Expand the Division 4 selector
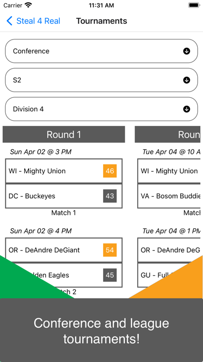 [x=102, y=109]
